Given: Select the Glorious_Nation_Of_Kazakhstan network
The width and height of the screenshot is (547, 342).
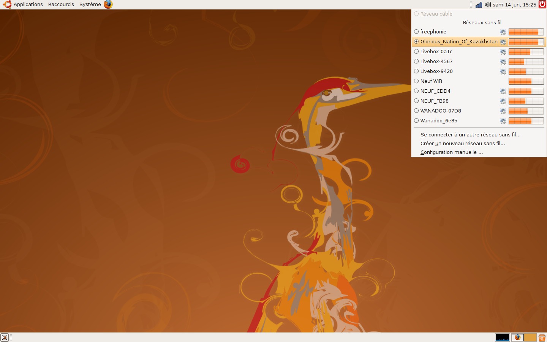Looking at the screenshot, I should click(x=479, y=42).
